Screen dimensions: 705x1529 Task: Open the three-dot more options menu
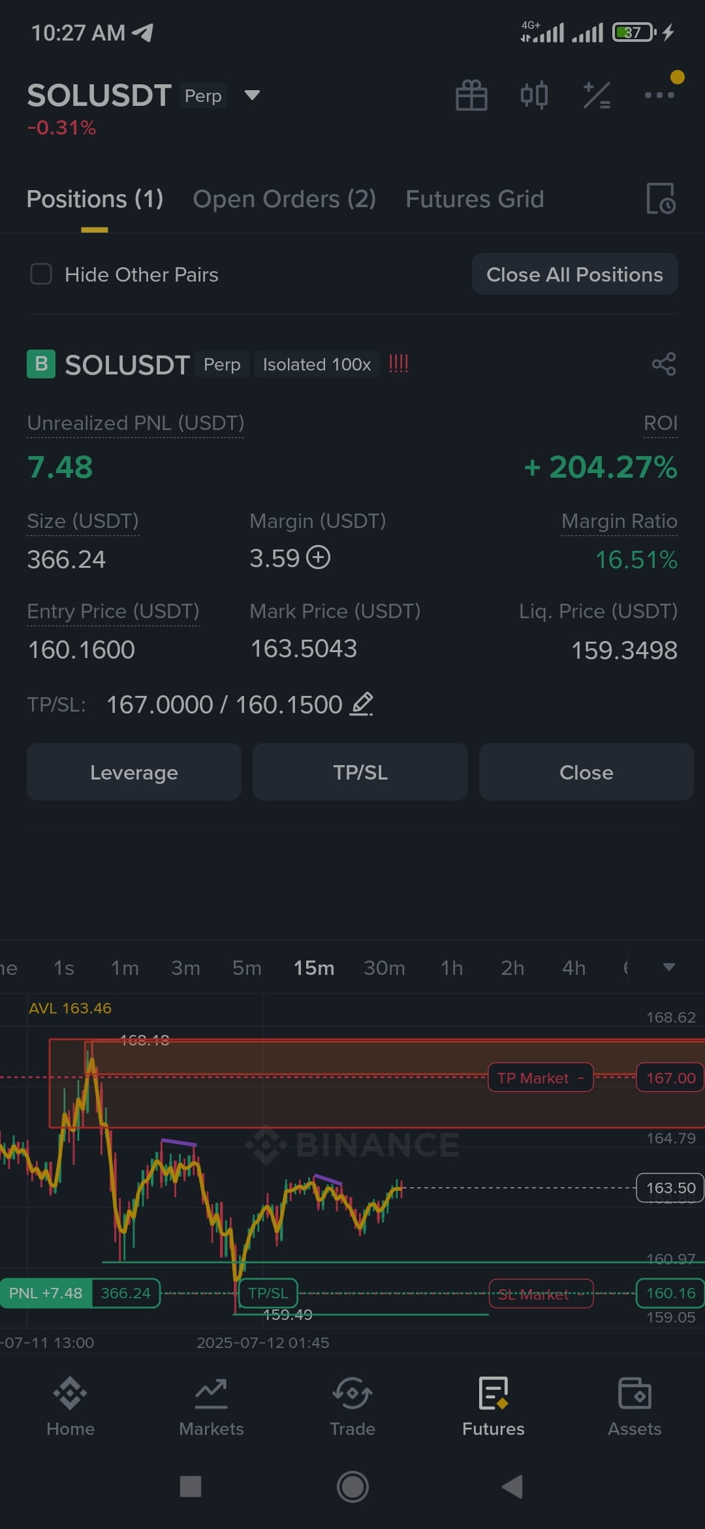659,95
